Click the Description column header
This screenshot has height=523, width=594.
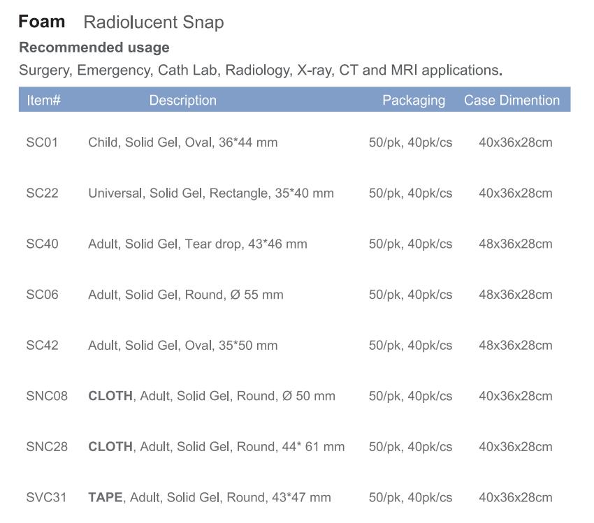(x=182, y=101)
